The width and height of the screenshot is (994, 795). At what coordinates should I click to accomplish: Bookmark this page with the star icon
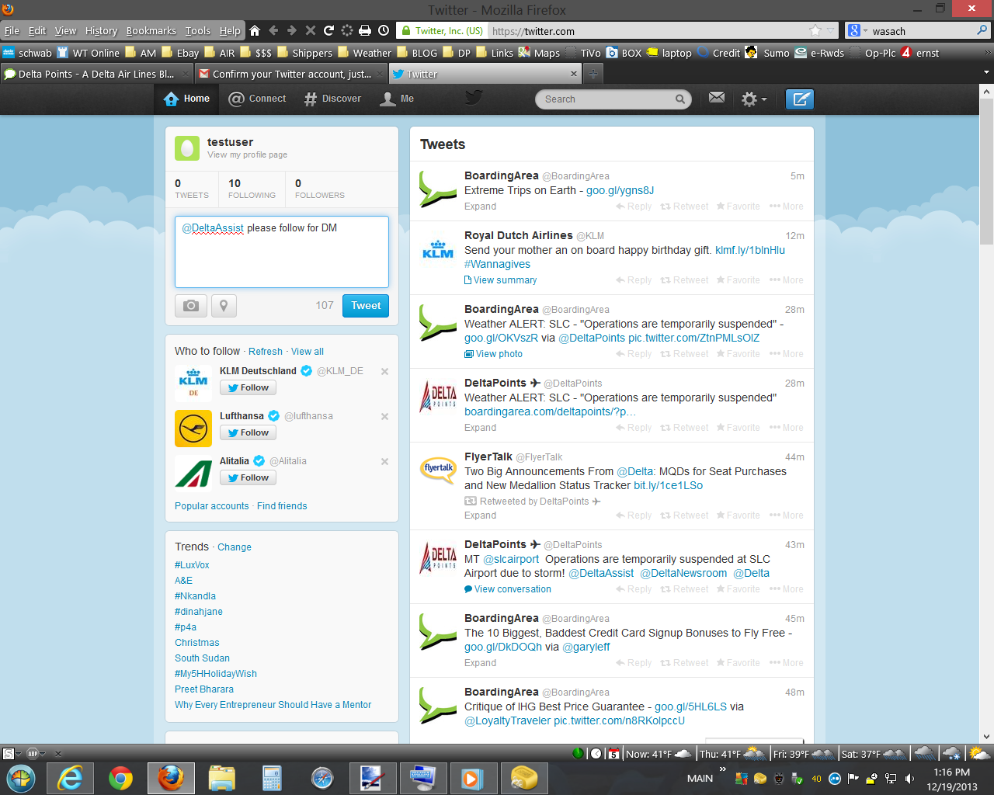(x=815, y=31)
